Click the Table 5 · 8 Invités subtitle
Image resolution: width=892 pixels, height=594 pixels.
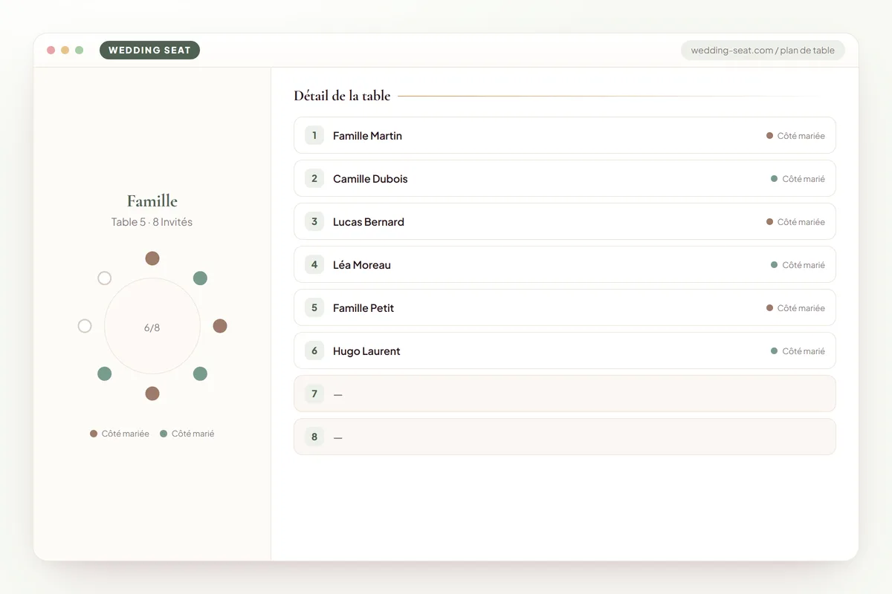coord(152,222)
